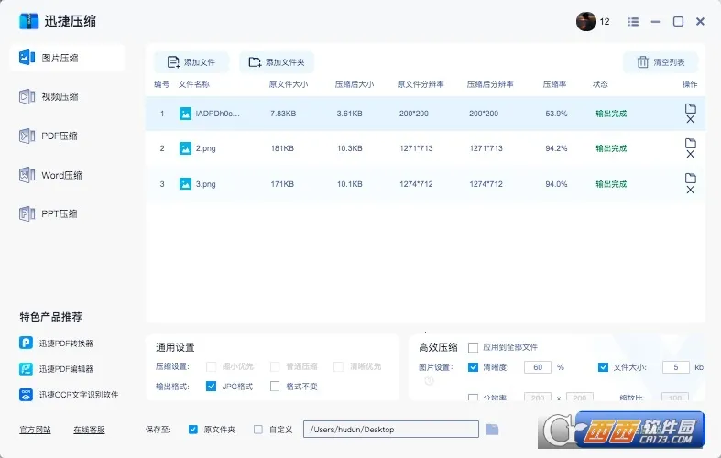Switch to PPT压缩 in the sidebar
Viewport: 721px width, 458px height.
(x=60, y=213)
